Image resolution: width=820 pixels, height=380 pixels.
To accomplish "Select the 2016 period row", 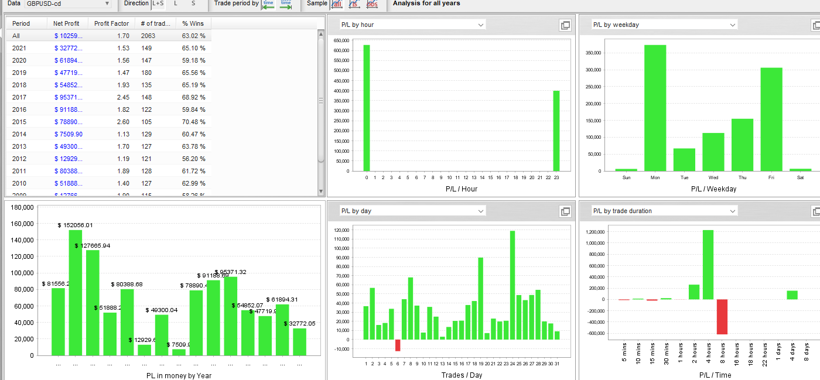I will click(x=109, y=109).
